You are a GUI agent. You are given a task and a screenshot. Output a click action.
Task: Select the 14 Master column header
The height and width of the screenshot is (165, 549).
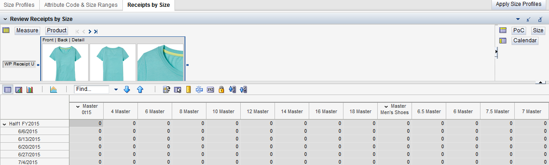click(292, 111)
